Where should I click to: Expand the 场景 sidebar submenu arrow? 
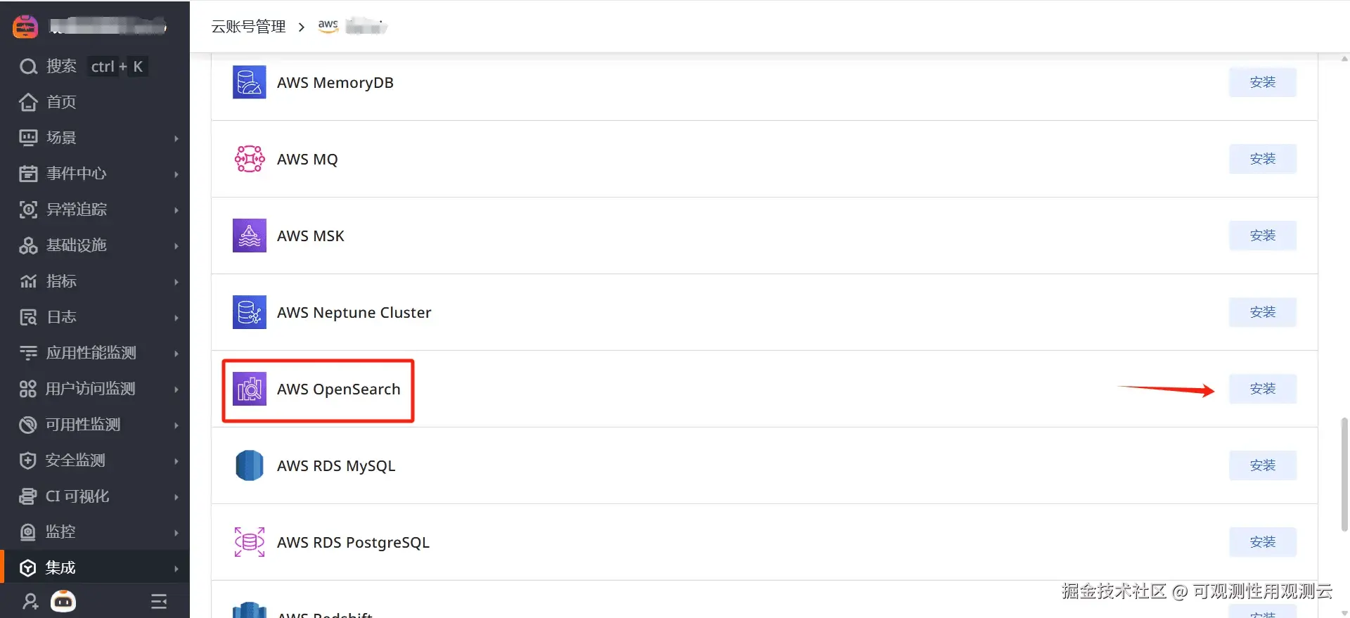pyautogui.click(x=176, y=139)
